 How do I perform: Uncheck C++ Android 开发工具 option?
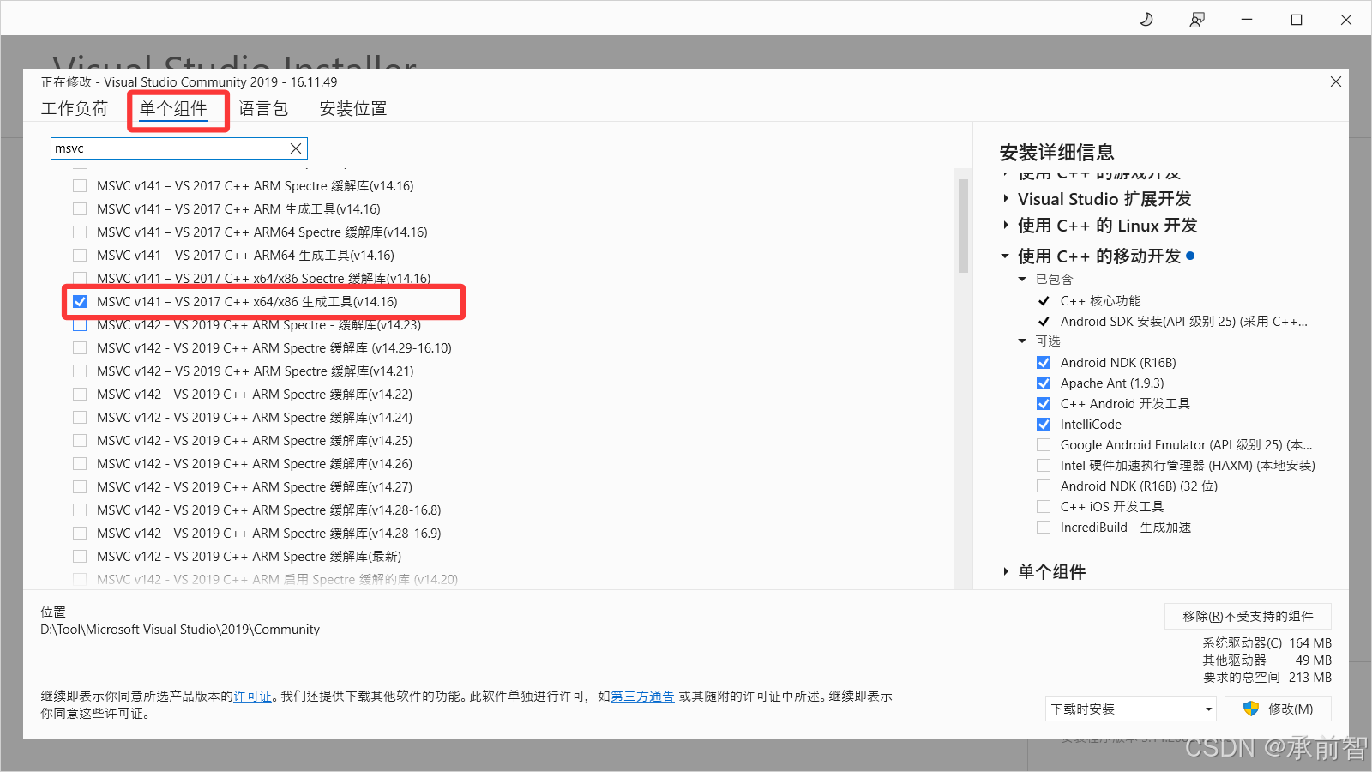click(x=1044, y=403)
